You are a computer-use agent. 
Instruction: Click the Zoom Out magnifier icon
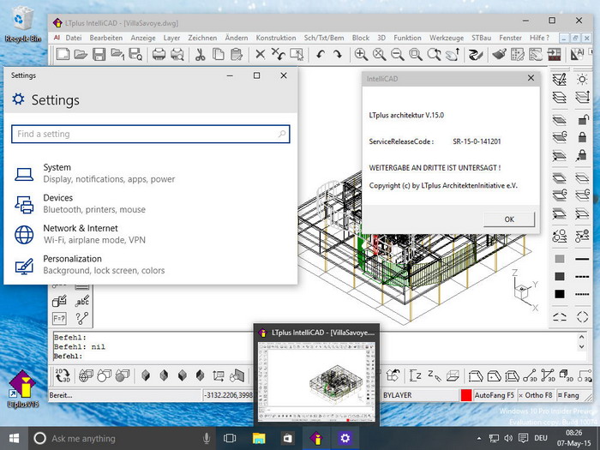point(398,54)
